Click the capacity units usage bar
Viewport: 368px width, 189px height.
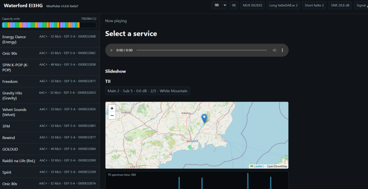pos(49,25)
